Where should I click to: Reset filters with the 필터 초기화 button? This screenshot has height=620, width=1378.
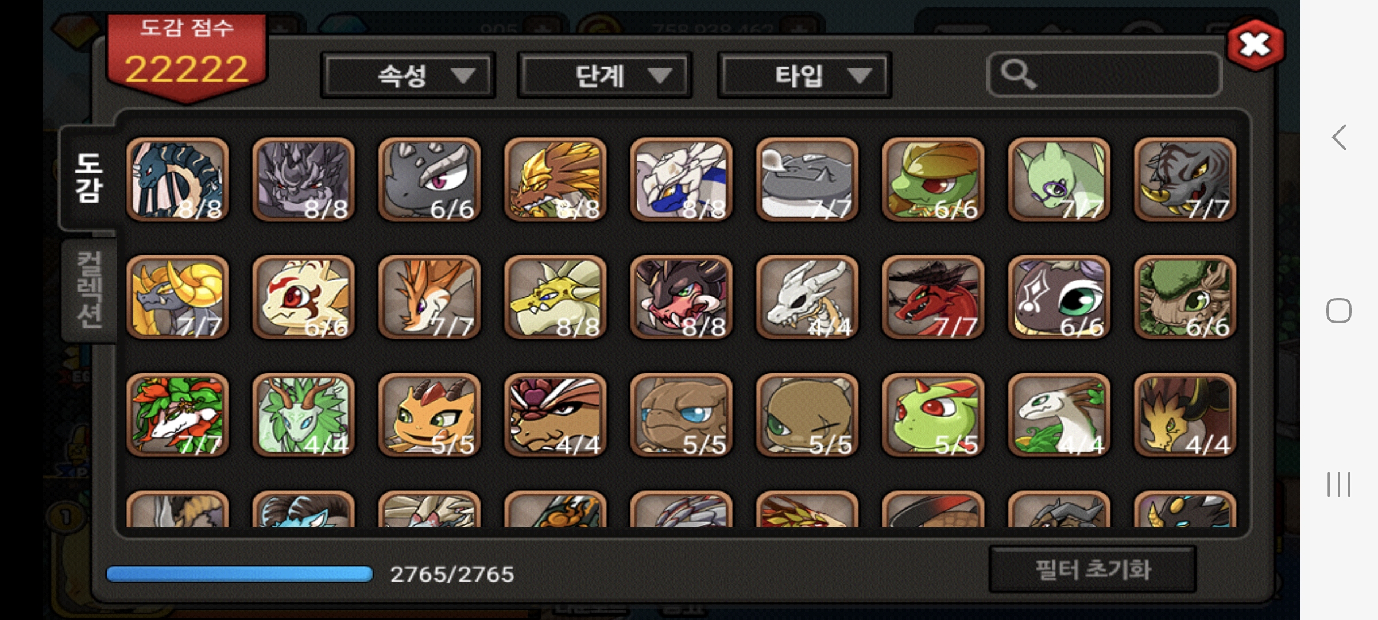click(x=1093, y=569)
